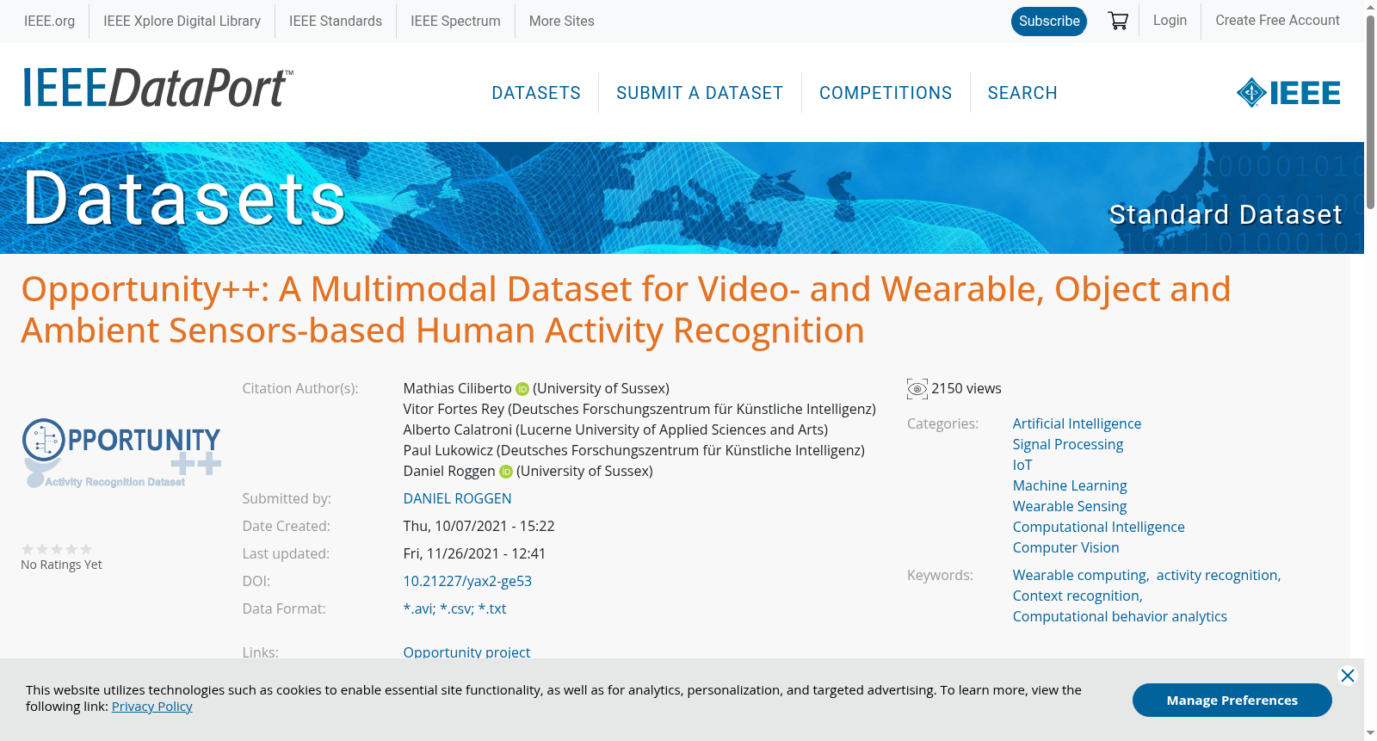1377x741 pixels.
Task: Open Daniel Roggen's ORCID icon
Action: pos(506,472)
